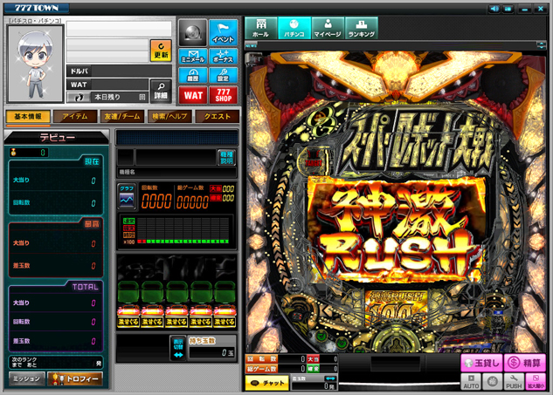Select the アイテム tab
Screen dimensions: 553x395
(75, 117)
